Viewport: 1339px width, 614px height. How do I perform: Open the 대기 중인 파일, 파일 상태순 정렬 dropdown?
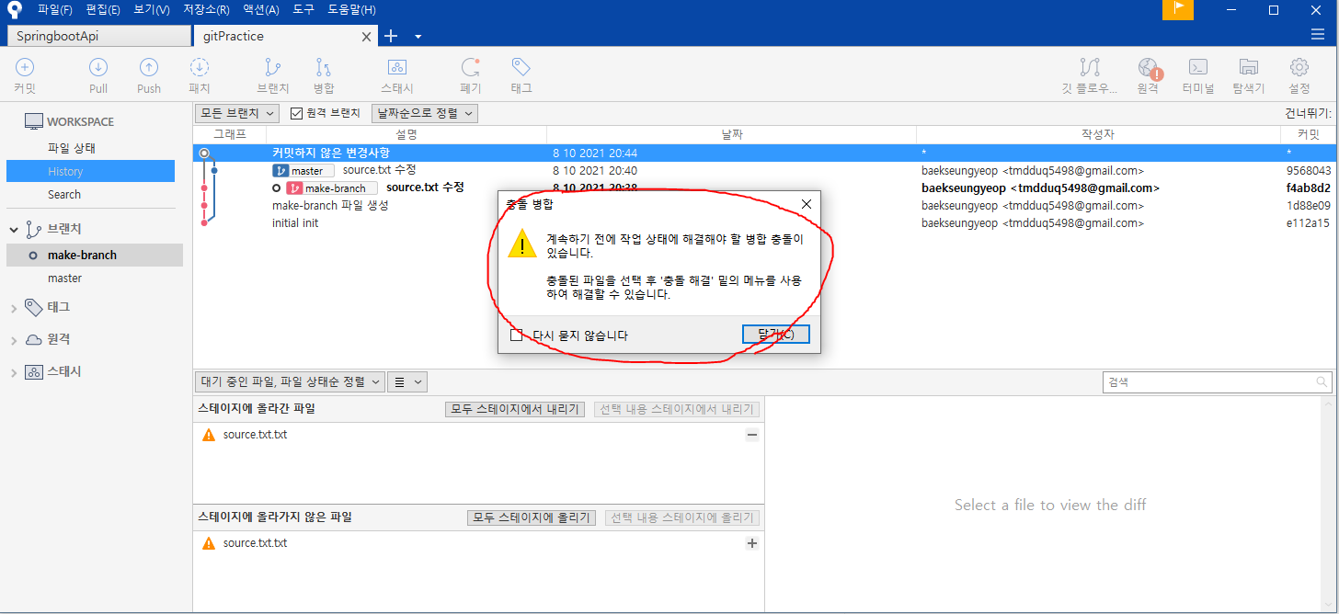tap(290, 381)
